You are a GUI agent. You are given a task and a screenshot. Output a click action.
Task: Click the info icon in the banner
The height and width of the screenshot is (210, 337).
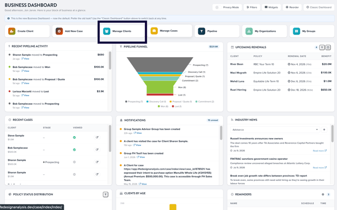pos(9,18)
